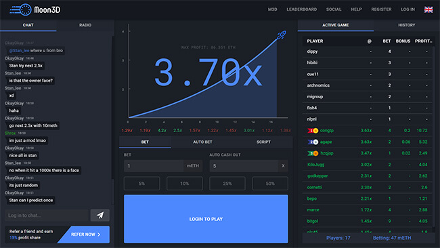Click hzqjap's rank 3 badge icon

[x=313, y=153]
